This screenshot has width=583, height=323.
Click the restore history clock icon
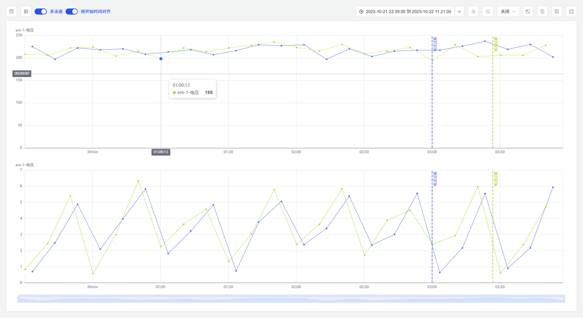(x=542, y=11)
